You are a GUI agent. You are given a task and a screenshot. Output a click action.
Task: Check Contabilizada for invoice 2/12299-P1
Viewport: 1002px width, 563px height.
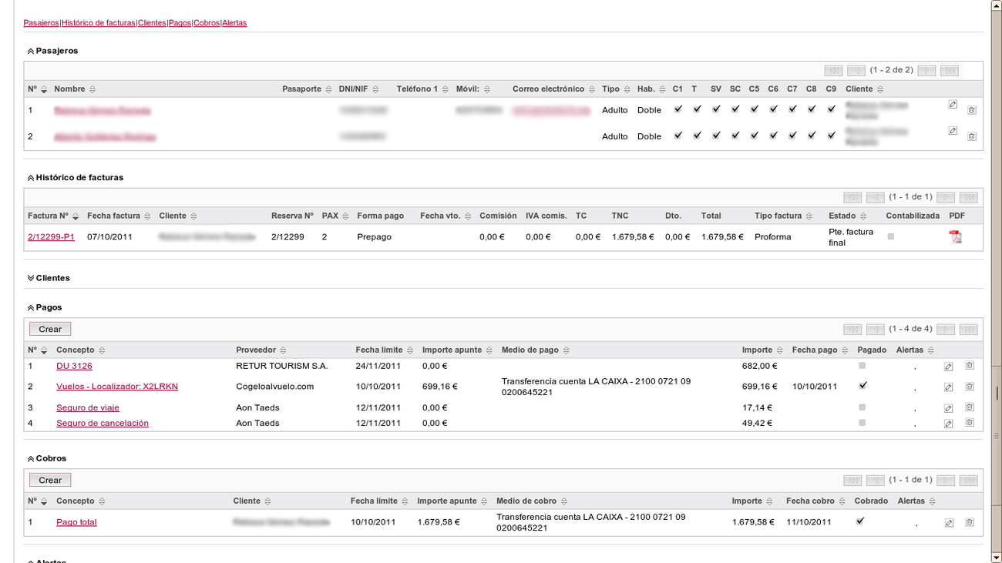(891, 236)
